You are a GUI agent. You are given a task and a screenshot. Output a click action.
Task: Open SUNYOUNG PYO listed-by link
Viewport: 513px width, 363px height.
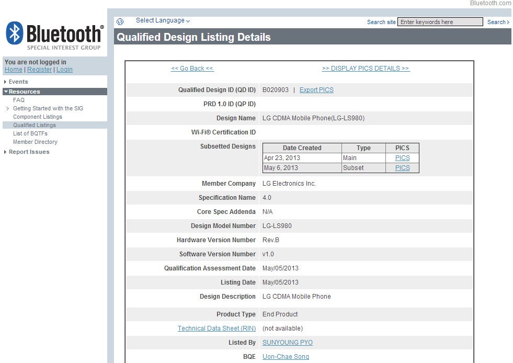pyautogui.click(x=288, y=343)
